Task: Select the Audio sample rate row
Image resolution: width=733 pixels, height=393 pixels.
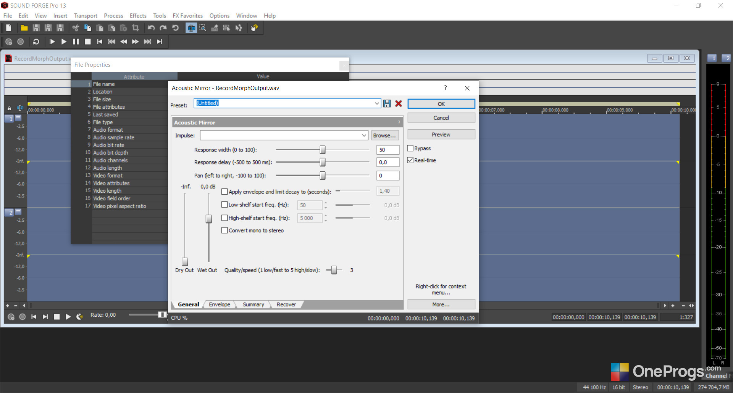Action: tap(119, 137)
